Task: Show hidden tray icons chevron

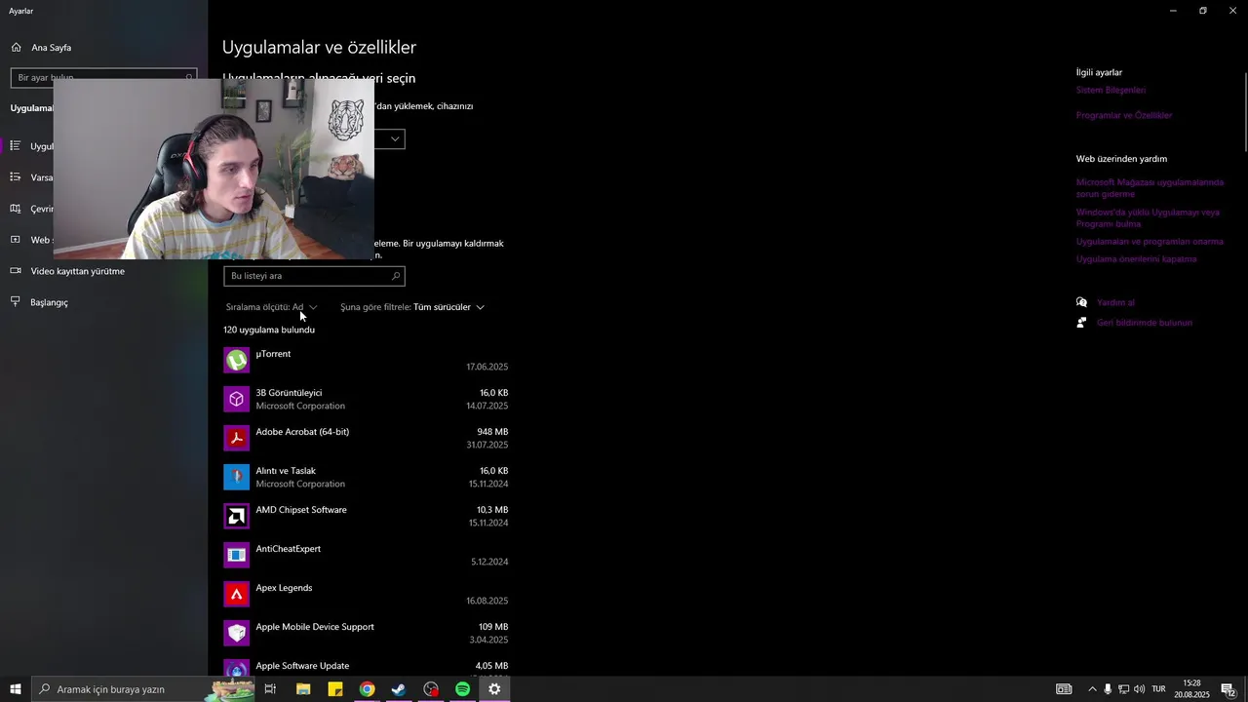Action: pyautogui.click(x=1092, y=689)
